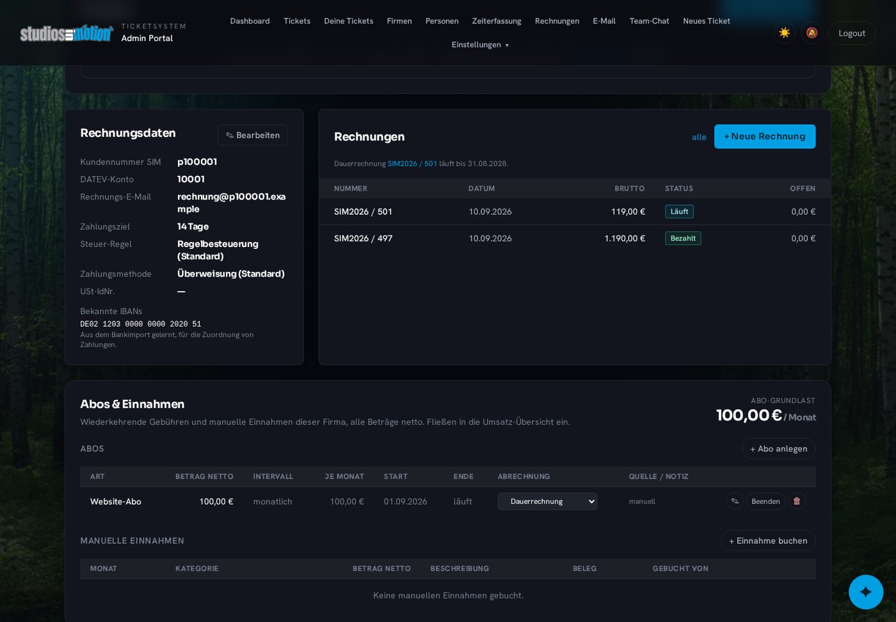Open invoice row SIM2026 / 497
This screenshot has height=622, width=896.
pos(575,239)
